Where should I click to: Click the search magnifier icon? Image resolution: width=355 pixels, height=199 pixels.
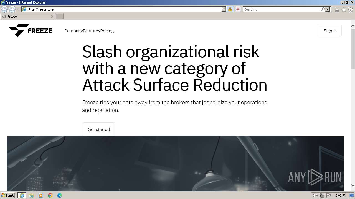click(x=323, y=9)
